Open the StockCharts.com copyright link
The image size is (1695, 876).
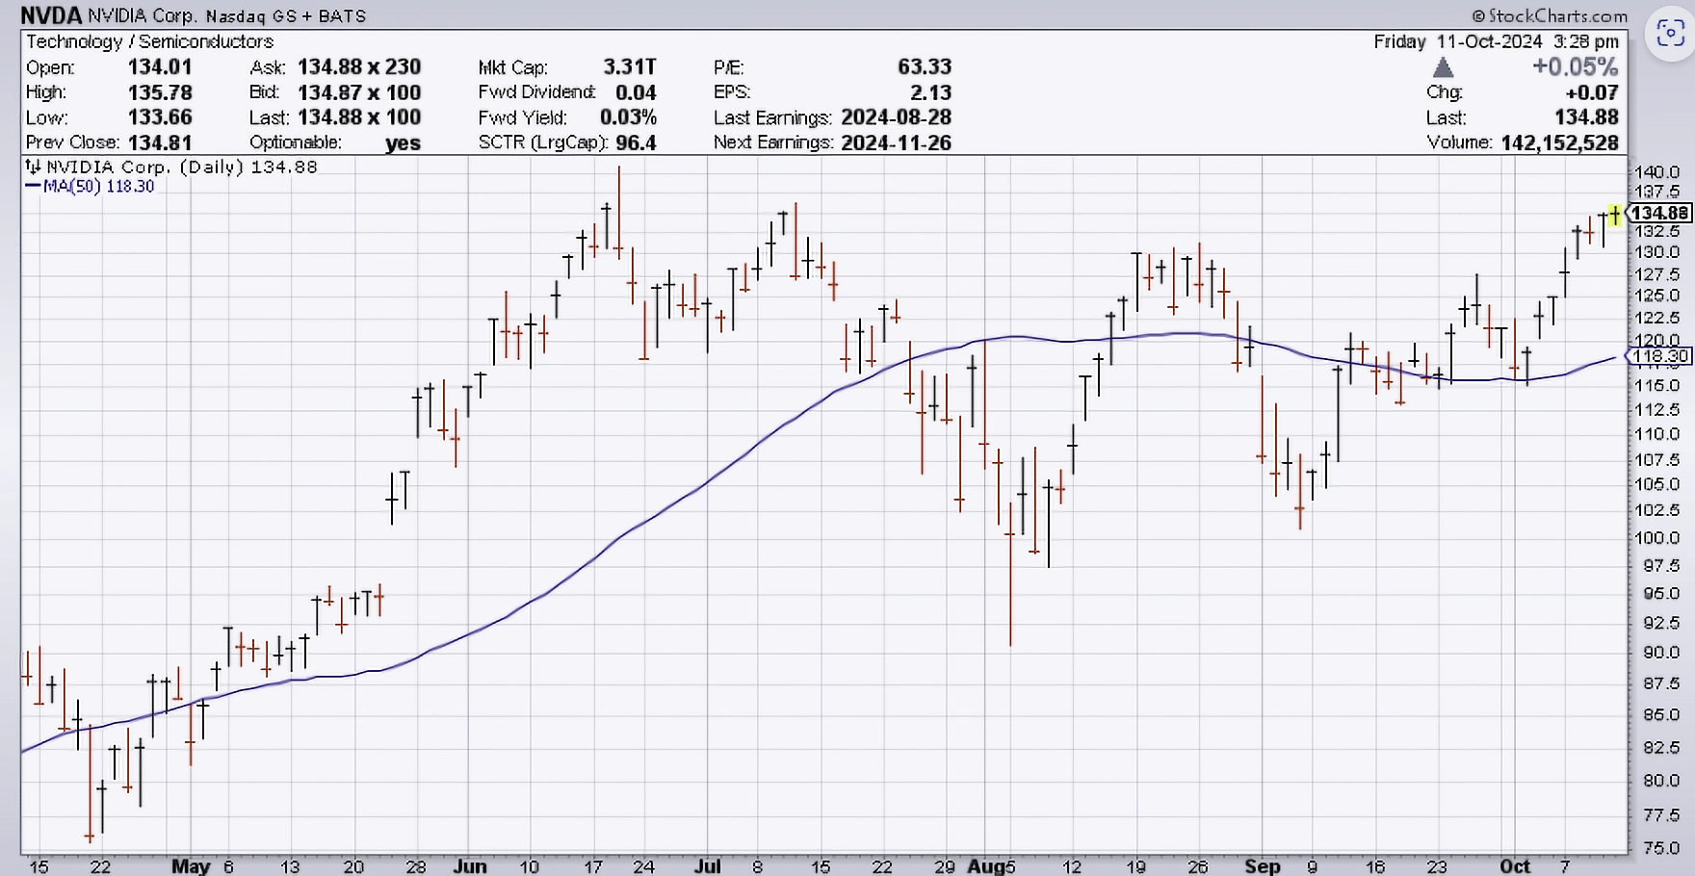(1549, 16)
